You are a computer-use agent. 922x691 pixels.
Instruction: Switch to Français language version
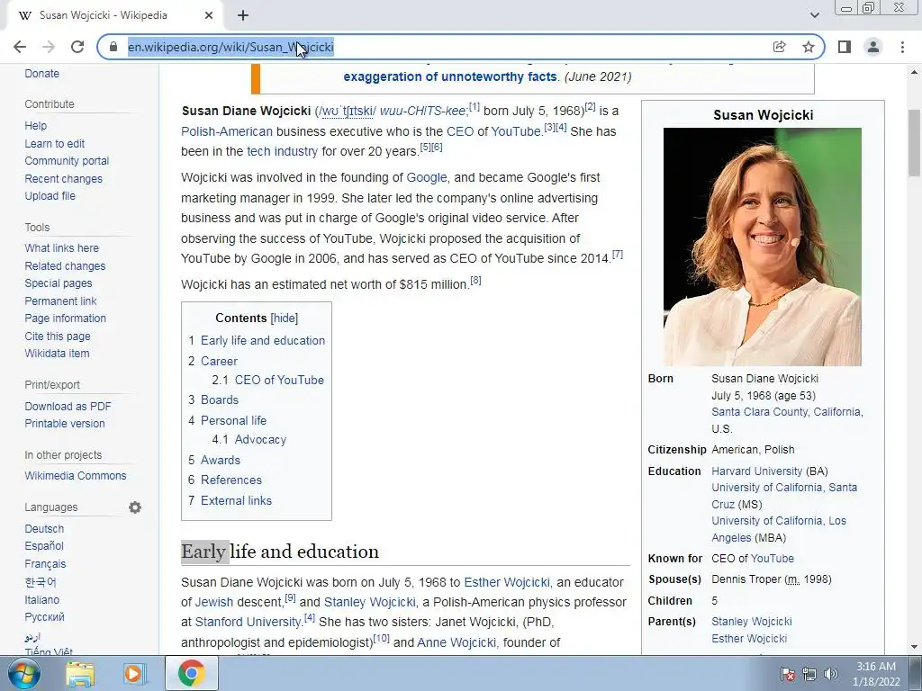tap(45, 564)
